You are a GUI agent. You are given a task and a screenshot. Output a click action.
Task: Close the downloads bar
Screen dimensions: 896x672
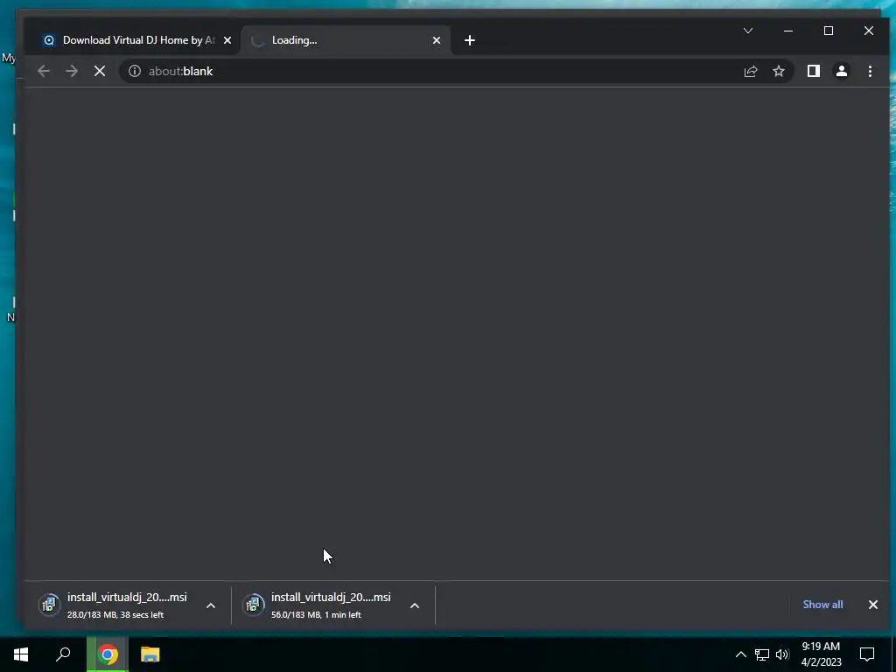(873, 605)
